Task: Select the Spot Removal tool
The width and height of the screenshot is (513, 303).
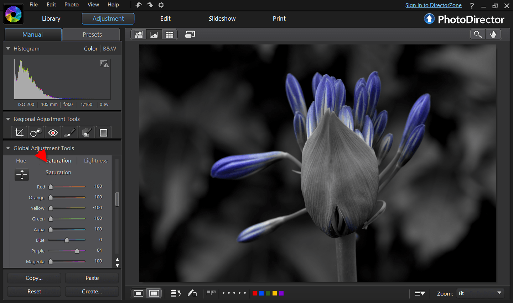Action: tap(36, 133)
